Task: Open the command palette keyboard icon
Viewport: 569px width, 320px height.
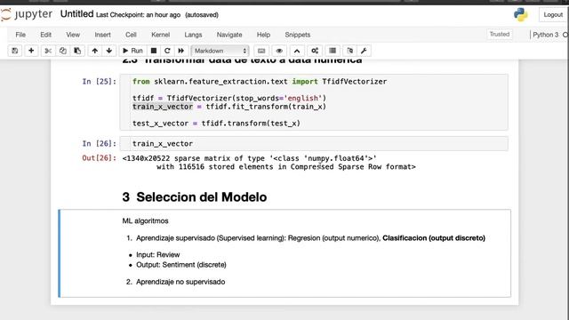Action: point(261,51)
